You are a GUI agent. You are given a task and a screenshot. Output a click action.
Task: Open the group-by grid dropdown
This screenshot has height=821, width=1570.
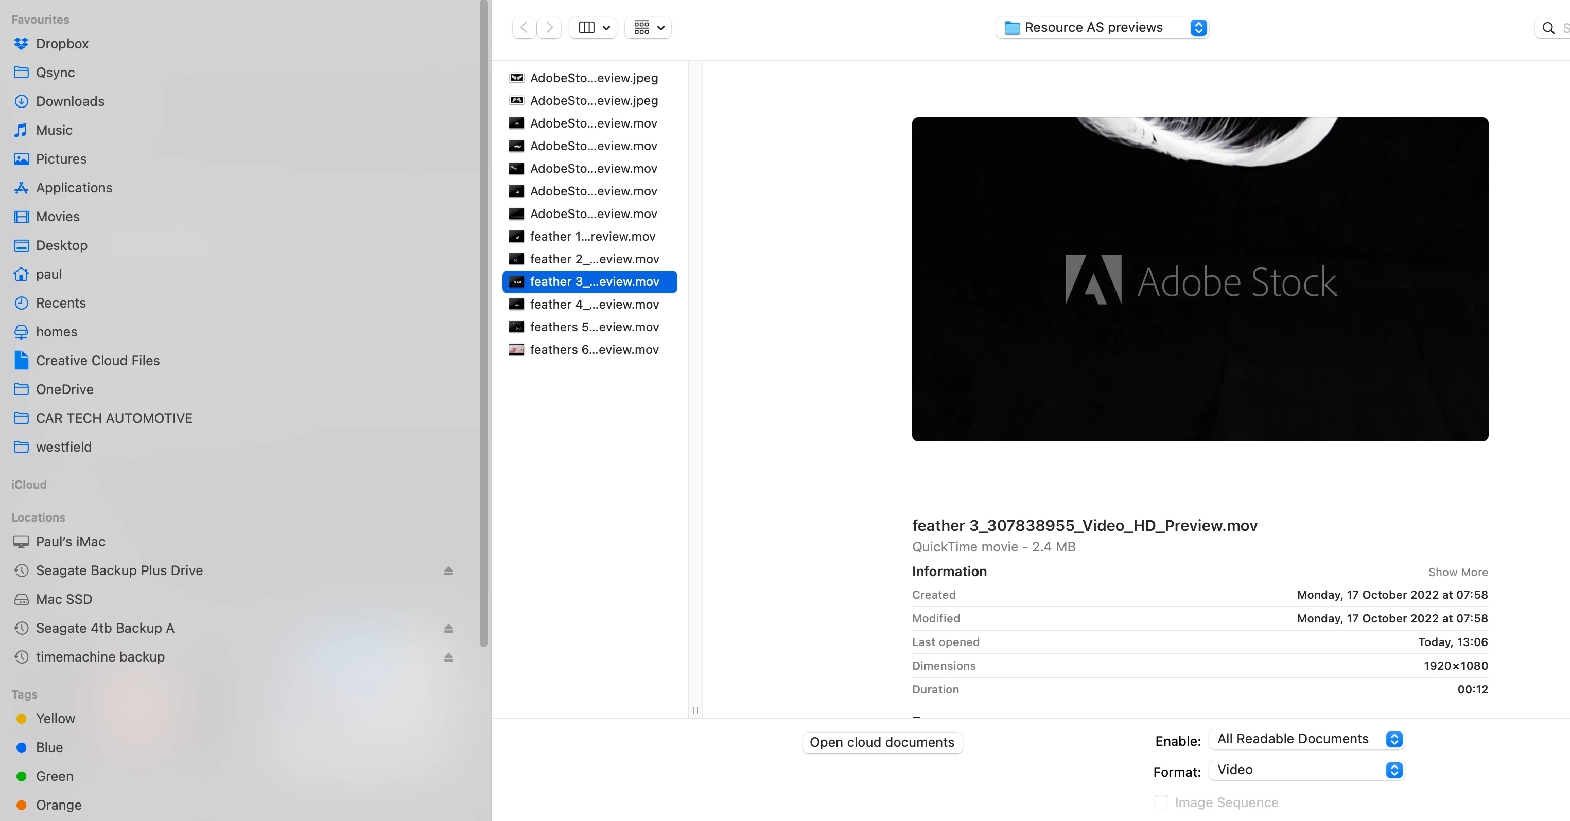pyautogui.click(x=648, y=27)
